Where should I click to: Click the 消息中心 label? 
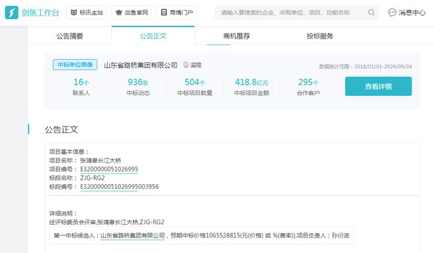coord(412,12)
